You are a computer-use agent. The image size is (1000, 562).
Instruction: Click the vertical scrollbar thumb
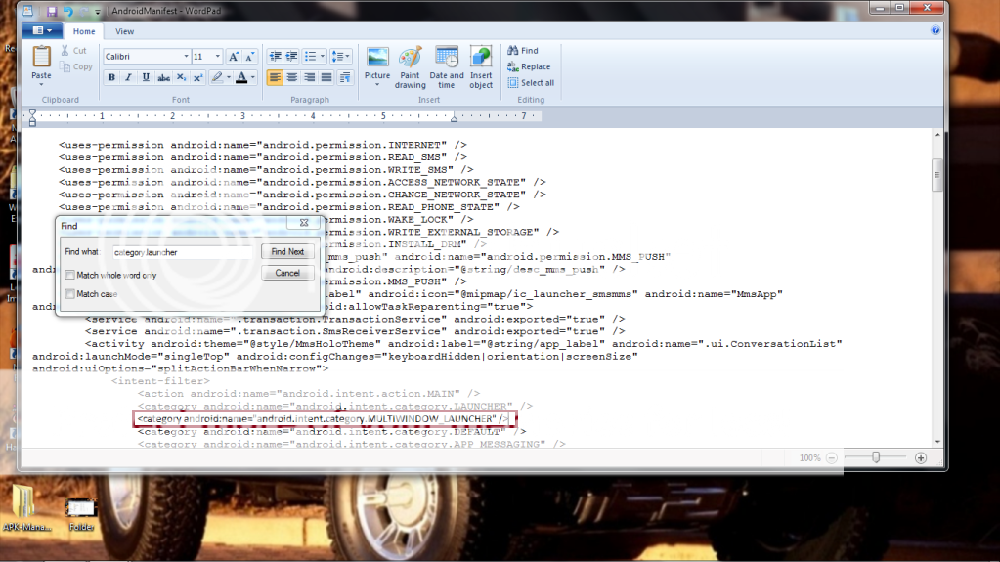point(936,175)
